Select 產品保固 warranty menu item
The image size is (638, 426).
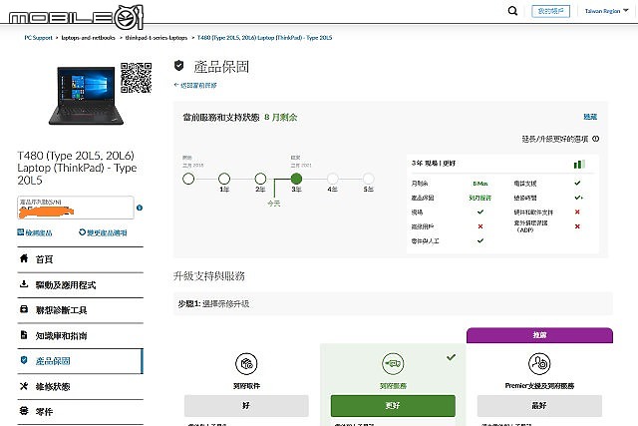coord(80,361)
